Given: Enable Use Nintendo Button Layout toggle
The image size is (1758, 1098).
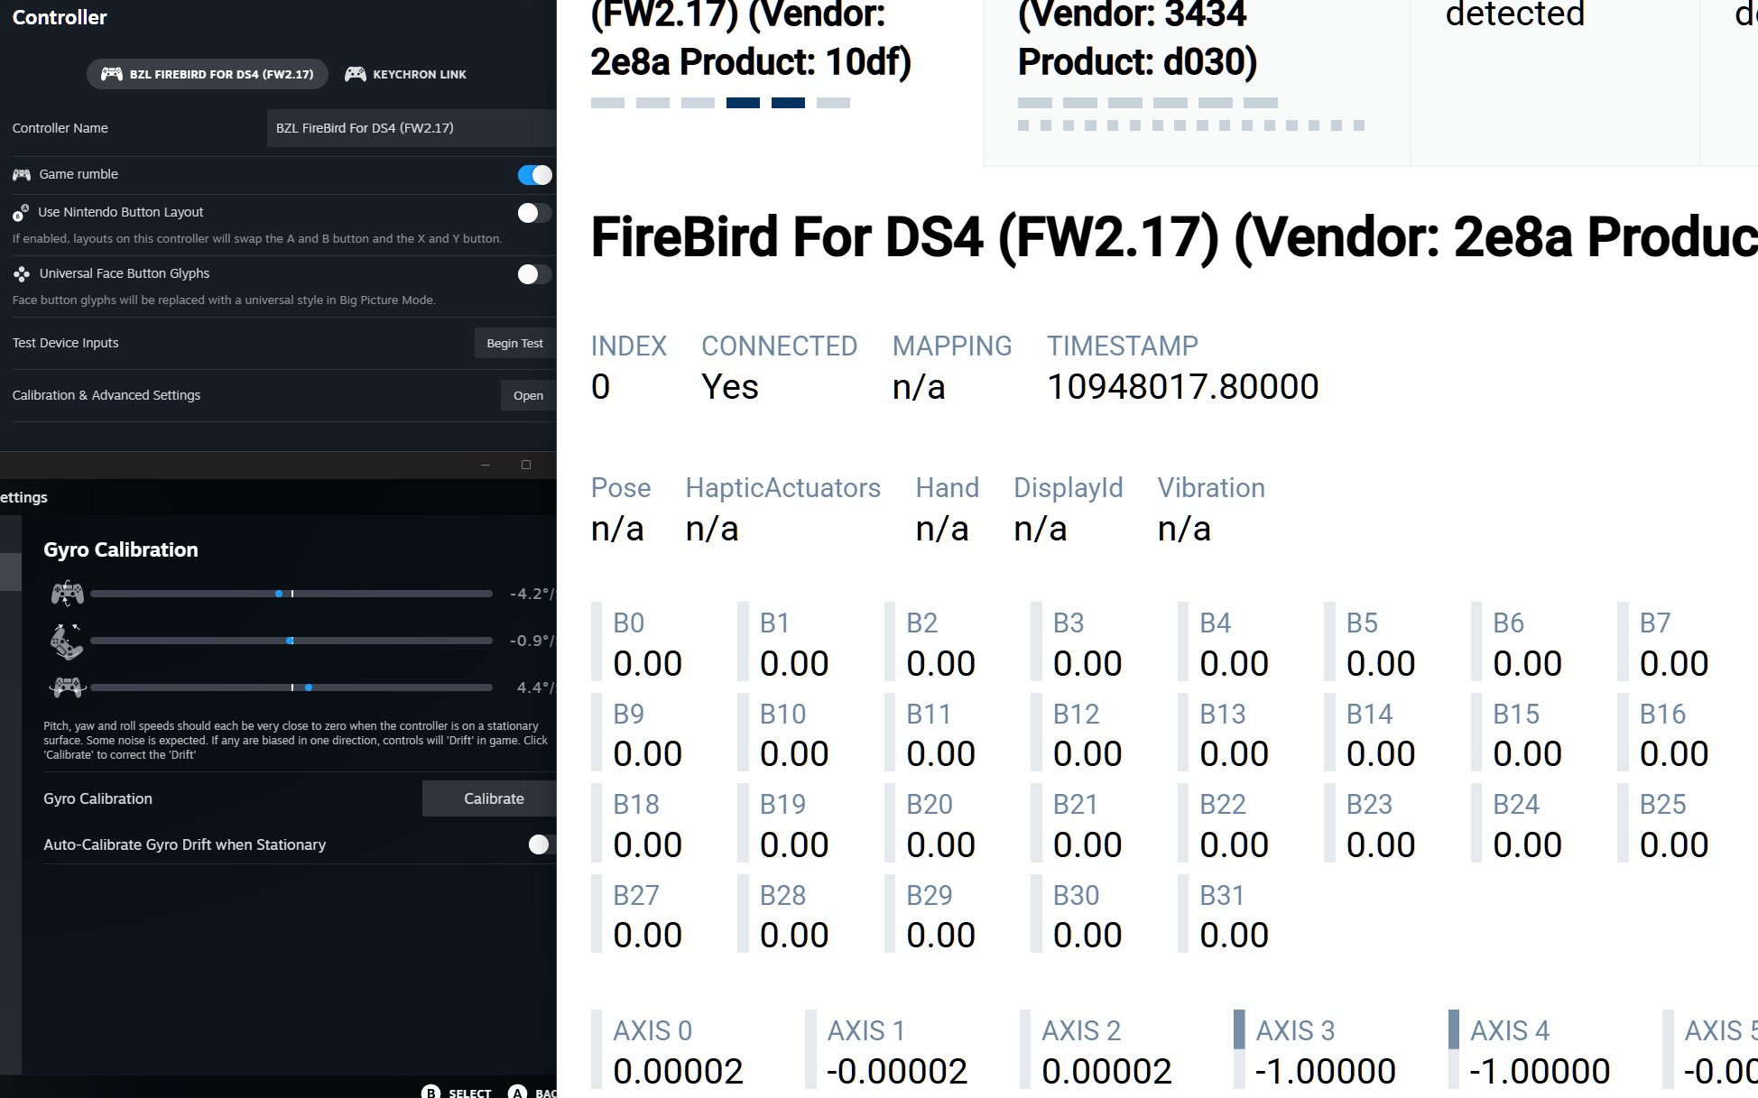Looking at the screenshot, I should click(x=534, y=213).
